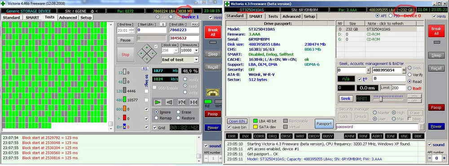The height and width of the screenshot is (166, 449).
Task: Switch to Tests tab in Victoria 4.3
Action: [273, 16]
